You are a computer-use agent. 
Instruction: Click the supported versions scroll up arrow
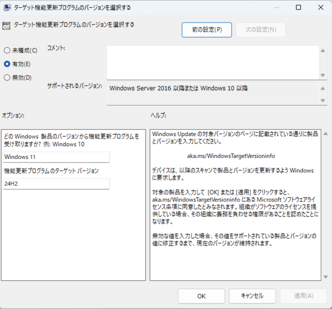click(323, 88)
